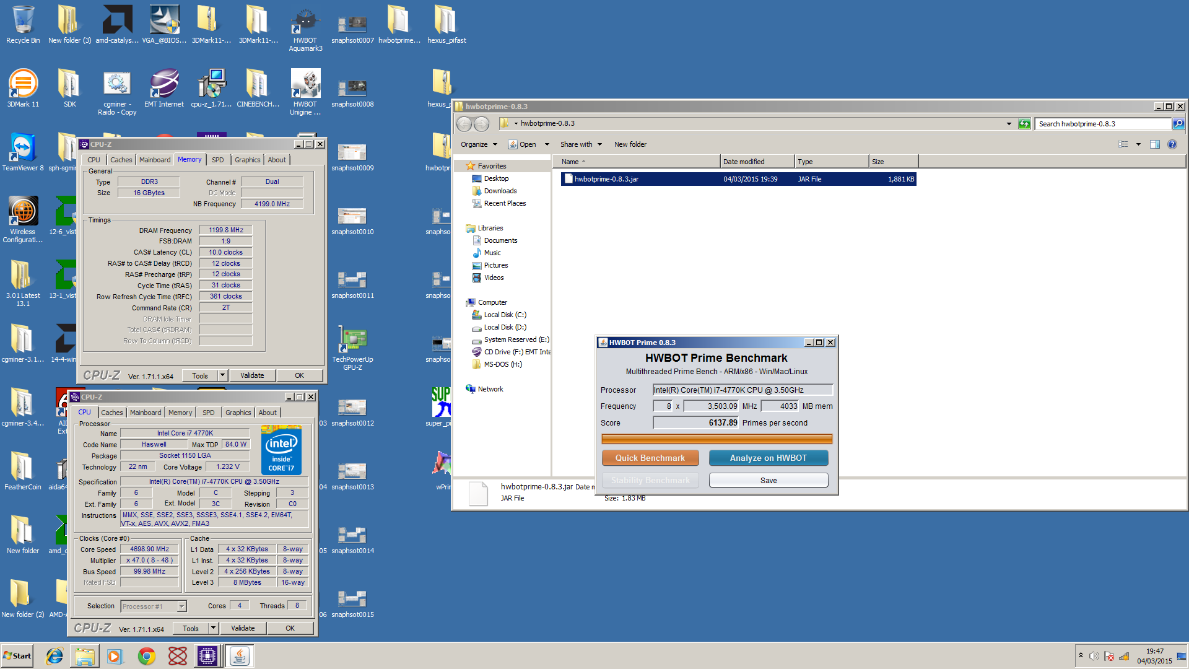Open the cpu-z_1.71 desktop icon
The width and height of the screenshot is (1189, 669).
click(x=211, y=88)
